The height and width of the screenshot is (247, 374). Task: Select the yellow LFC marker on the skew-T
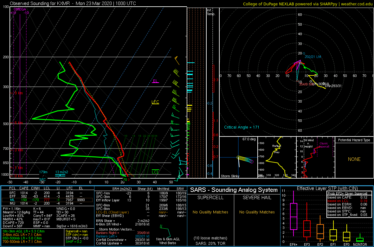click(155, 102)
